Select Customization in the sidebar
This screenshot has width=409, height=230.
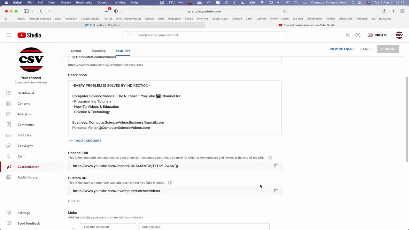31,167
